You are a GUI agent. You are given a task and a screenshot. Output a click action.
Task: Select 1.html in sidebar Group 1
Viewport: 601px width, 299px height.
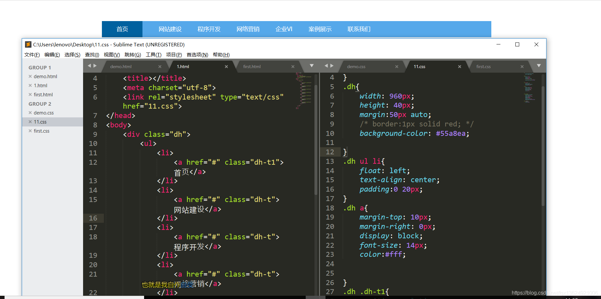41,86
